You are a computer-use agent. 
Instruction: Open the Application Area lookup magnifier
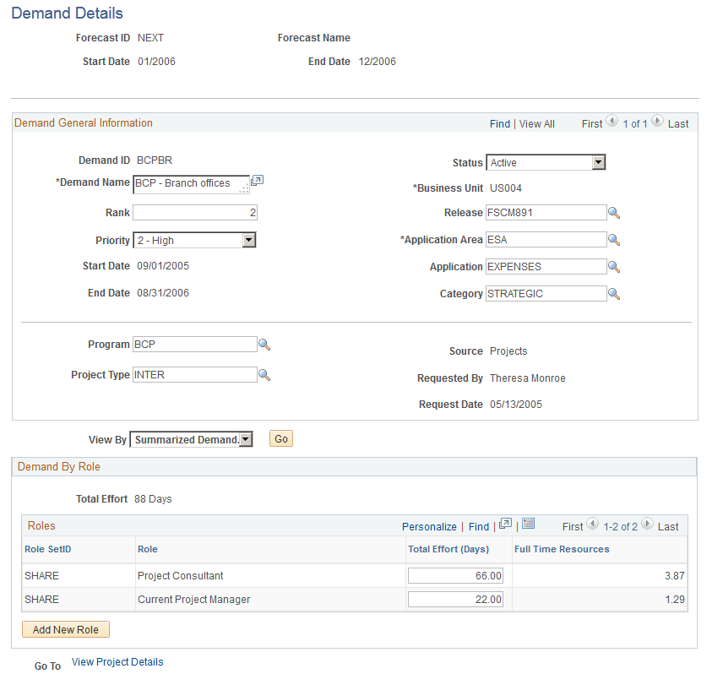(614, 239)
